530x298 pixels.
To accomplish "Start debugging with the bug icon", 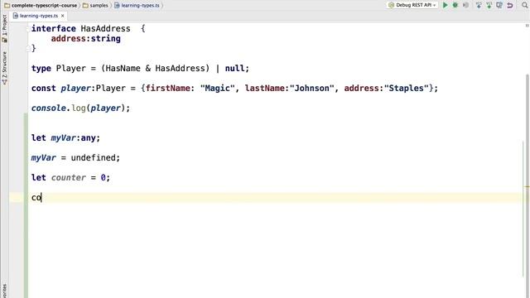I will [x=455, y=5].
